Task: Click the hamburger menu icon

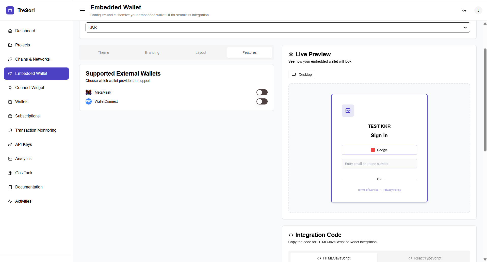Action: [x=82, y=10]
